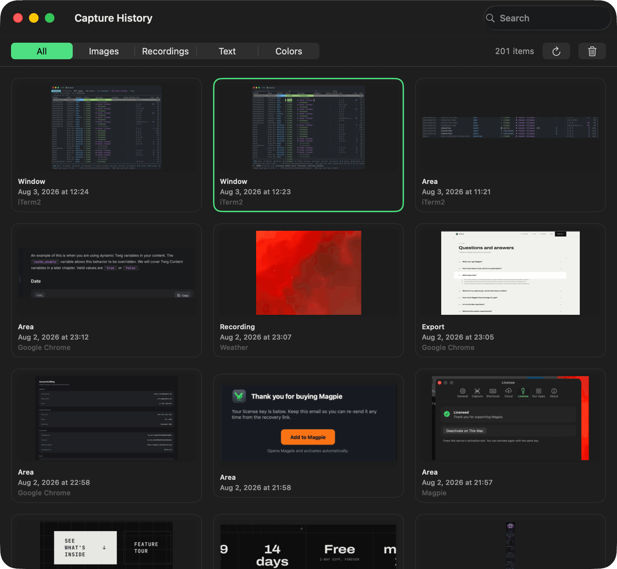The image size is (617, 569).
Task: Open the Window capture from 12:24
Action: click(x=107, y=145)
